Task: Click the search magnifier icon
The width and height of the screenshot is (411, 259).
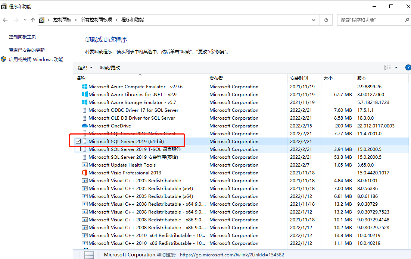Action: coord(407,20)
